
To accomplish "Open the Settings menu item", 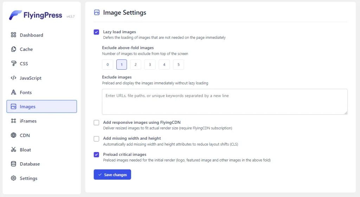I will click(28, 178).
